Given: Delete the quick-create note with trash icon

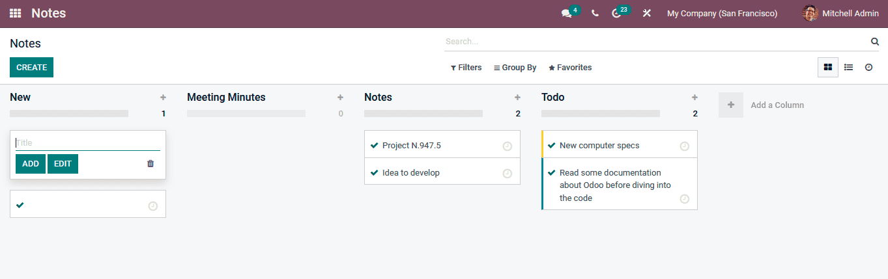Looking at the screenshot, I should pyautogui.click(x=150, y=164).
